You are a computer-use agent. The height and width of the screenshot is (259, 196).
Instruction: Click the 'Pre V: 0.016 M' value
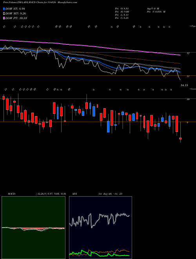(156, 12)
